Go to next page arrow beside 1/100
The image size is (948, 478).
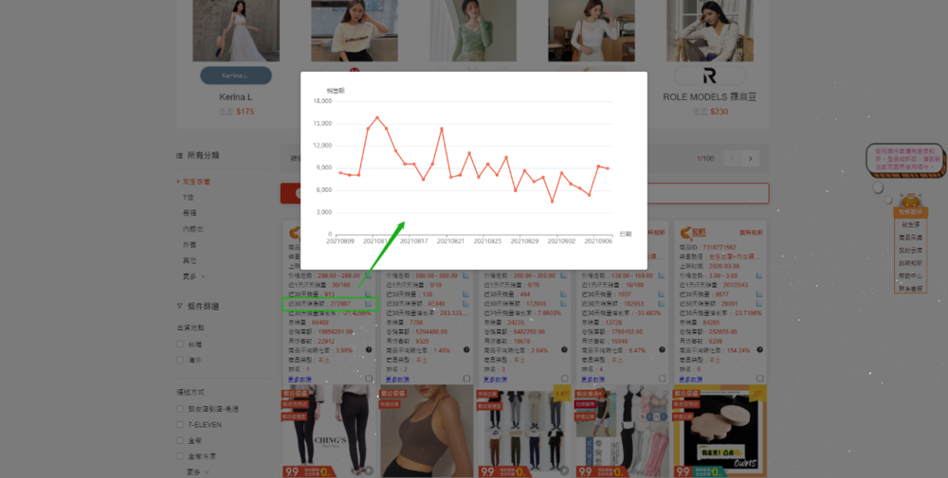tap(750, 159)
